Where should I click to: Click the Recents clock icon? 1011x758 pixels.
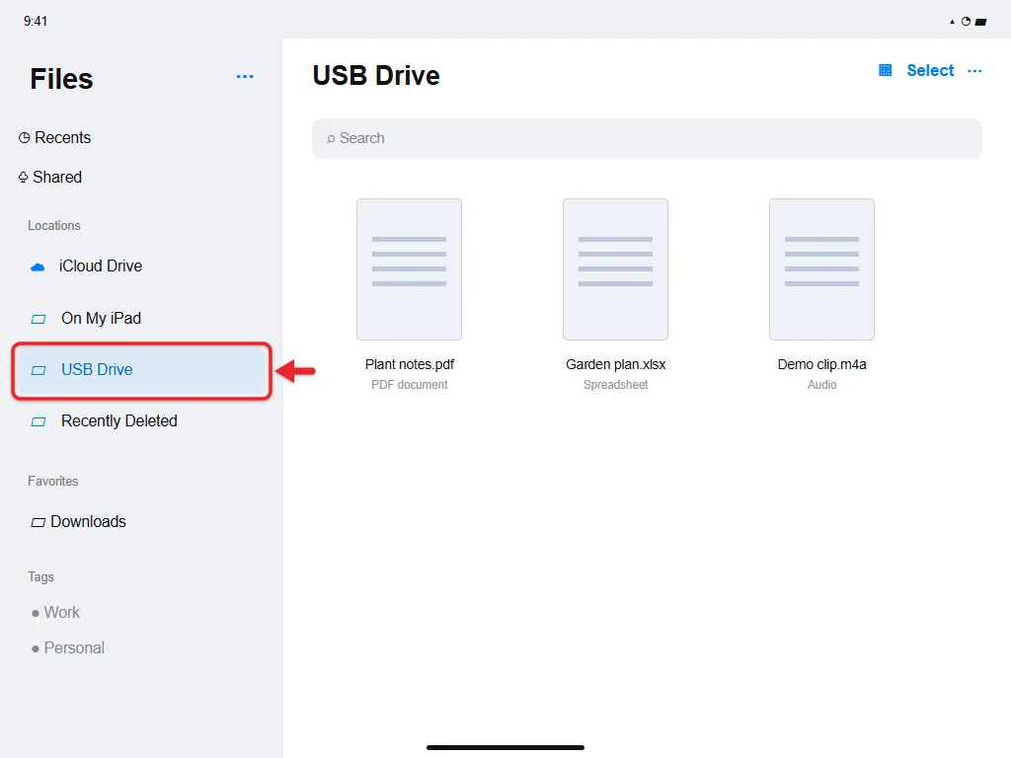25,138
